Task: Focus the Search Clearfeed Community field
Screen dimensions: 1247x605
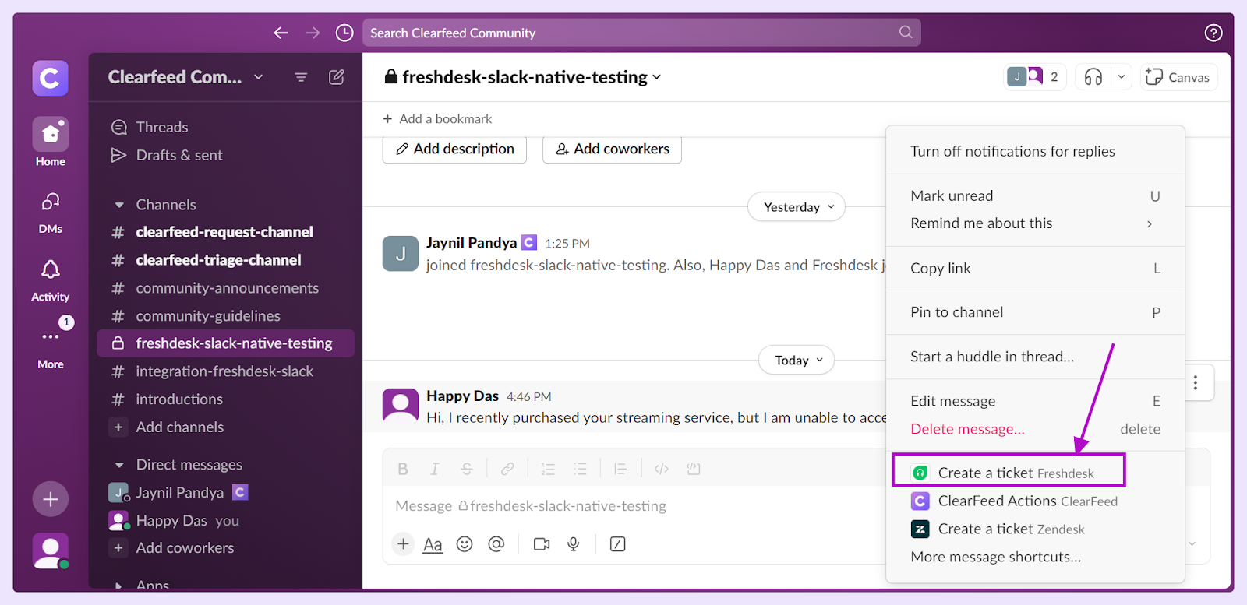Action: pos(641,33)
